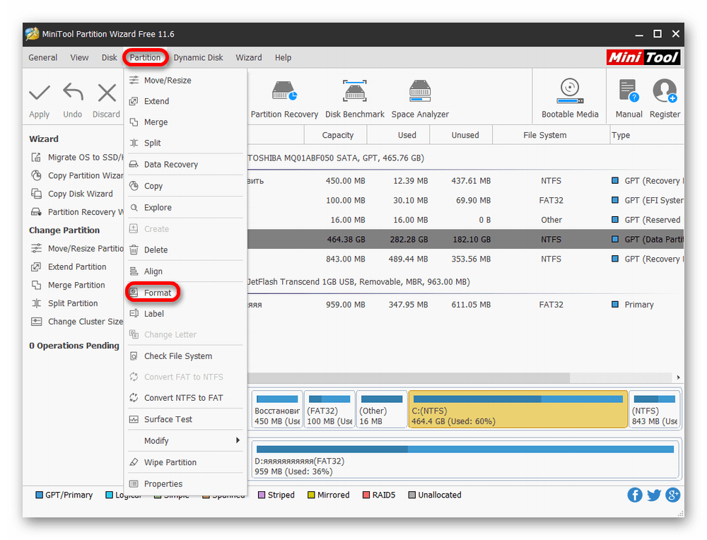Select the 959.00 MB Primary FAT32 row

[465, 305]
